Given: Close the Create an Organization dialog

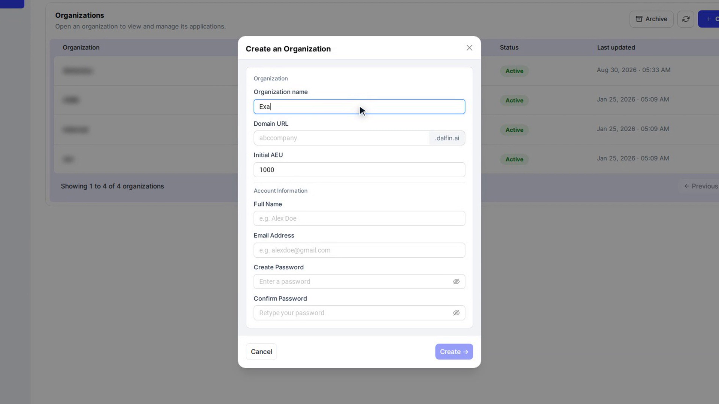Looking at the screenshot, I should [469, 48].
